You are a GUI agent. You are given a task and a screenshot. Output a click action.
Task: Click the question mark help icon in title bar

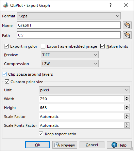click(111, 5)
